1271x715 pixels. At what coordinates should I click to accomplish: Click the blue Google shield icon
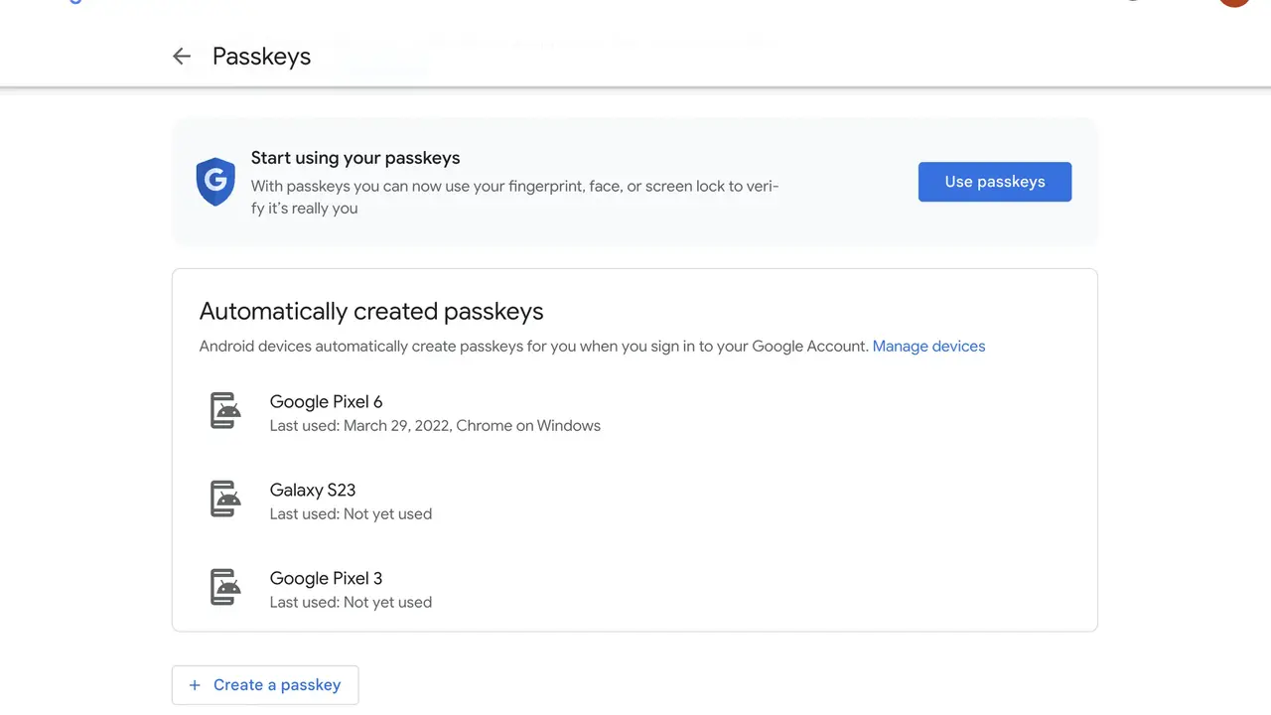pos(215,182)
